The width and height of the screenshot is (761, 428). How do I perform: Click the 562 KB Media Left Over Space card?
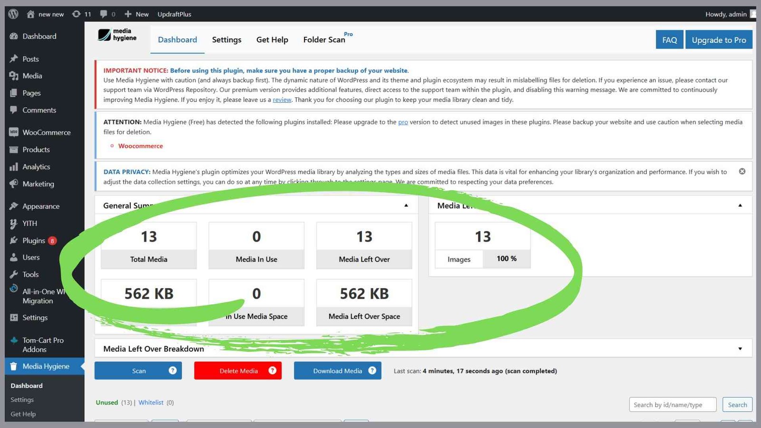364,302
